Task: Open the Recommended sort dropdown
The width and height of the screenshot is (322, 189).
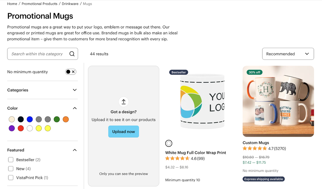Action: (288, 54)
